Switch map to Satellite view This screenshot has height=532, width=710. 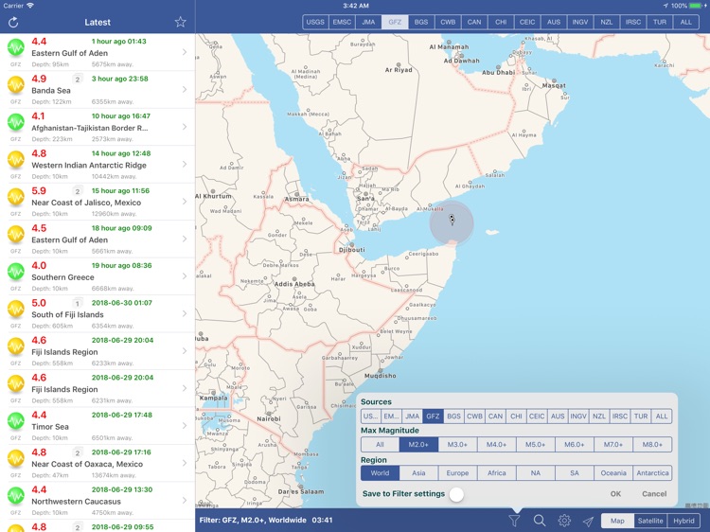pyautogui.click(x=650, y=521)
